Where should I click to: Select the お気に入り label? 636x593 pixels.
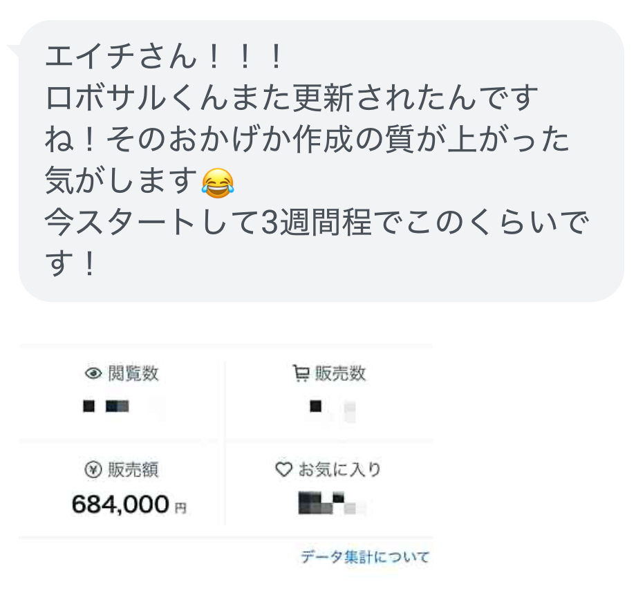339,470
